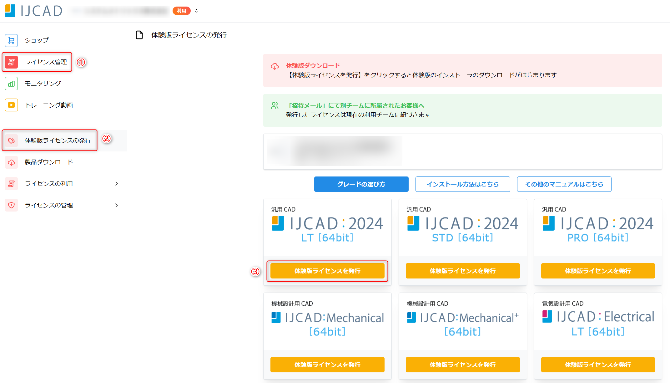The height and width of the screenshot is (383, 670).
Task: Click the IJCAD 2024 PRO product logo
Action: 598,229
